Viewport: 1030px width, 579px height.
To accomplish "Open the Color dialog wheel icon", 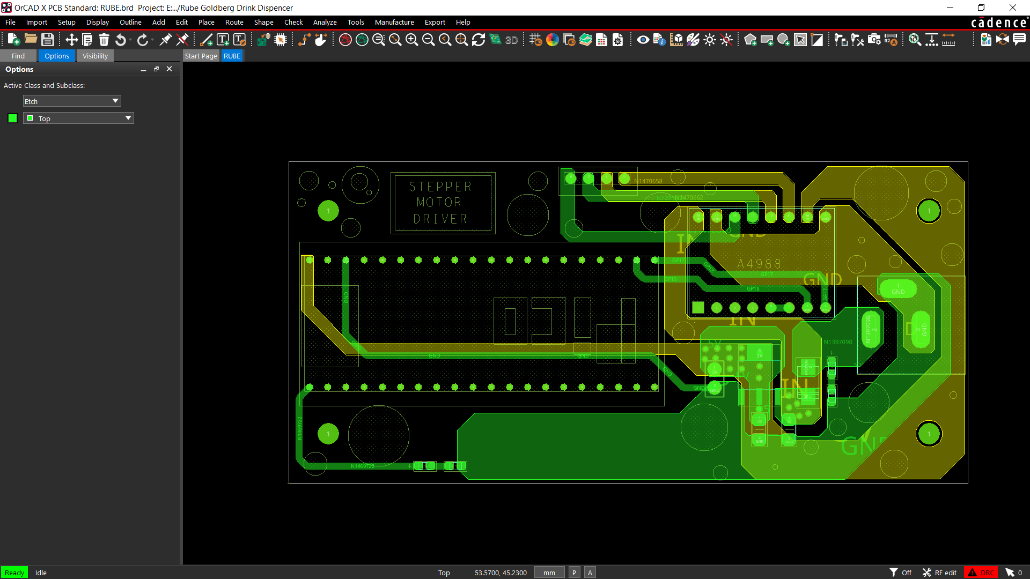I will click(x=553, y=40).
